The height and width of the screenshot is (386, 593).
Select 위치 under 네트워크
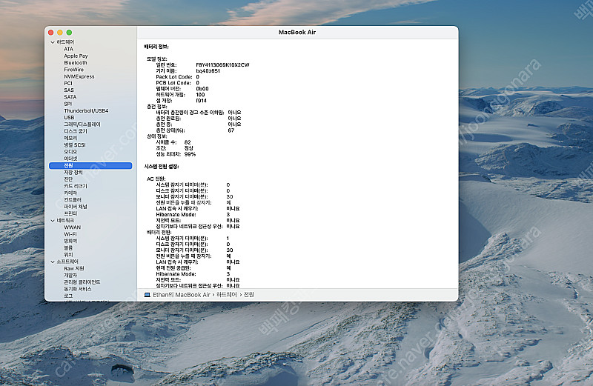tap(68, 255)
